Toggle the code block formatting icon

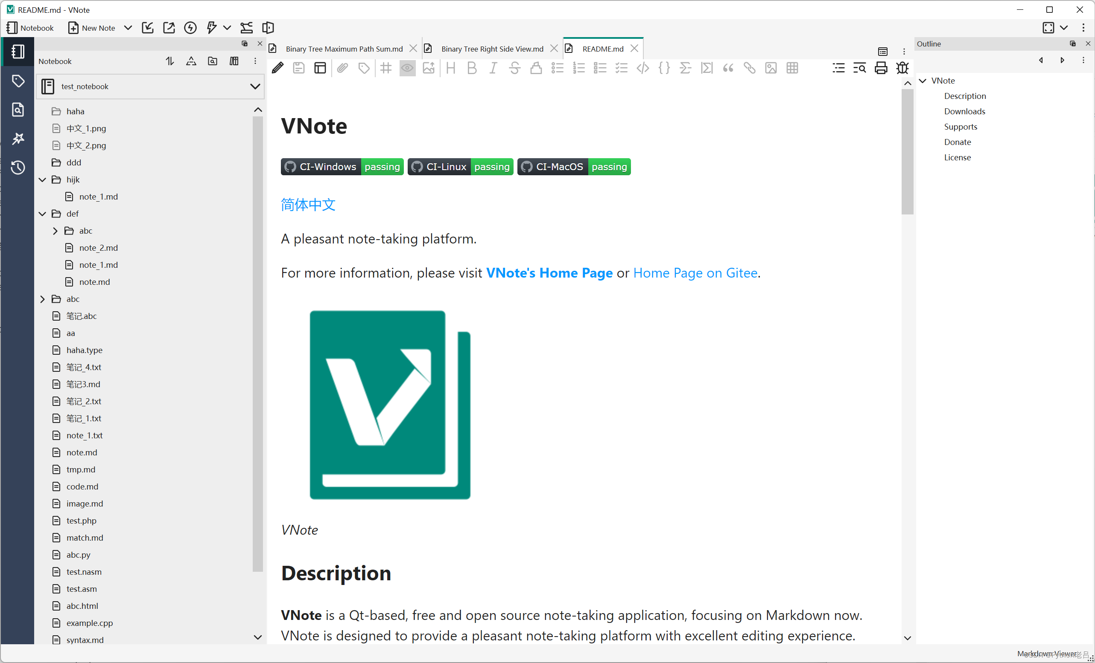664,69
